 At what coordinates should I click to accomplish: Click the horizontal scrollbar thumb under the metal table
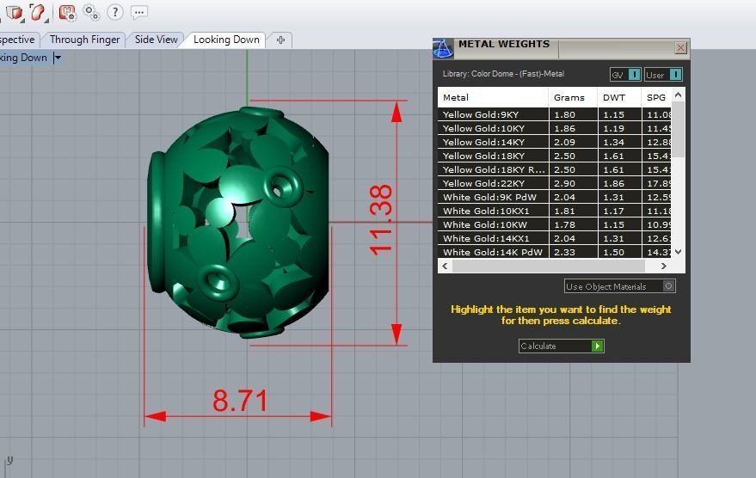(548, 266)
